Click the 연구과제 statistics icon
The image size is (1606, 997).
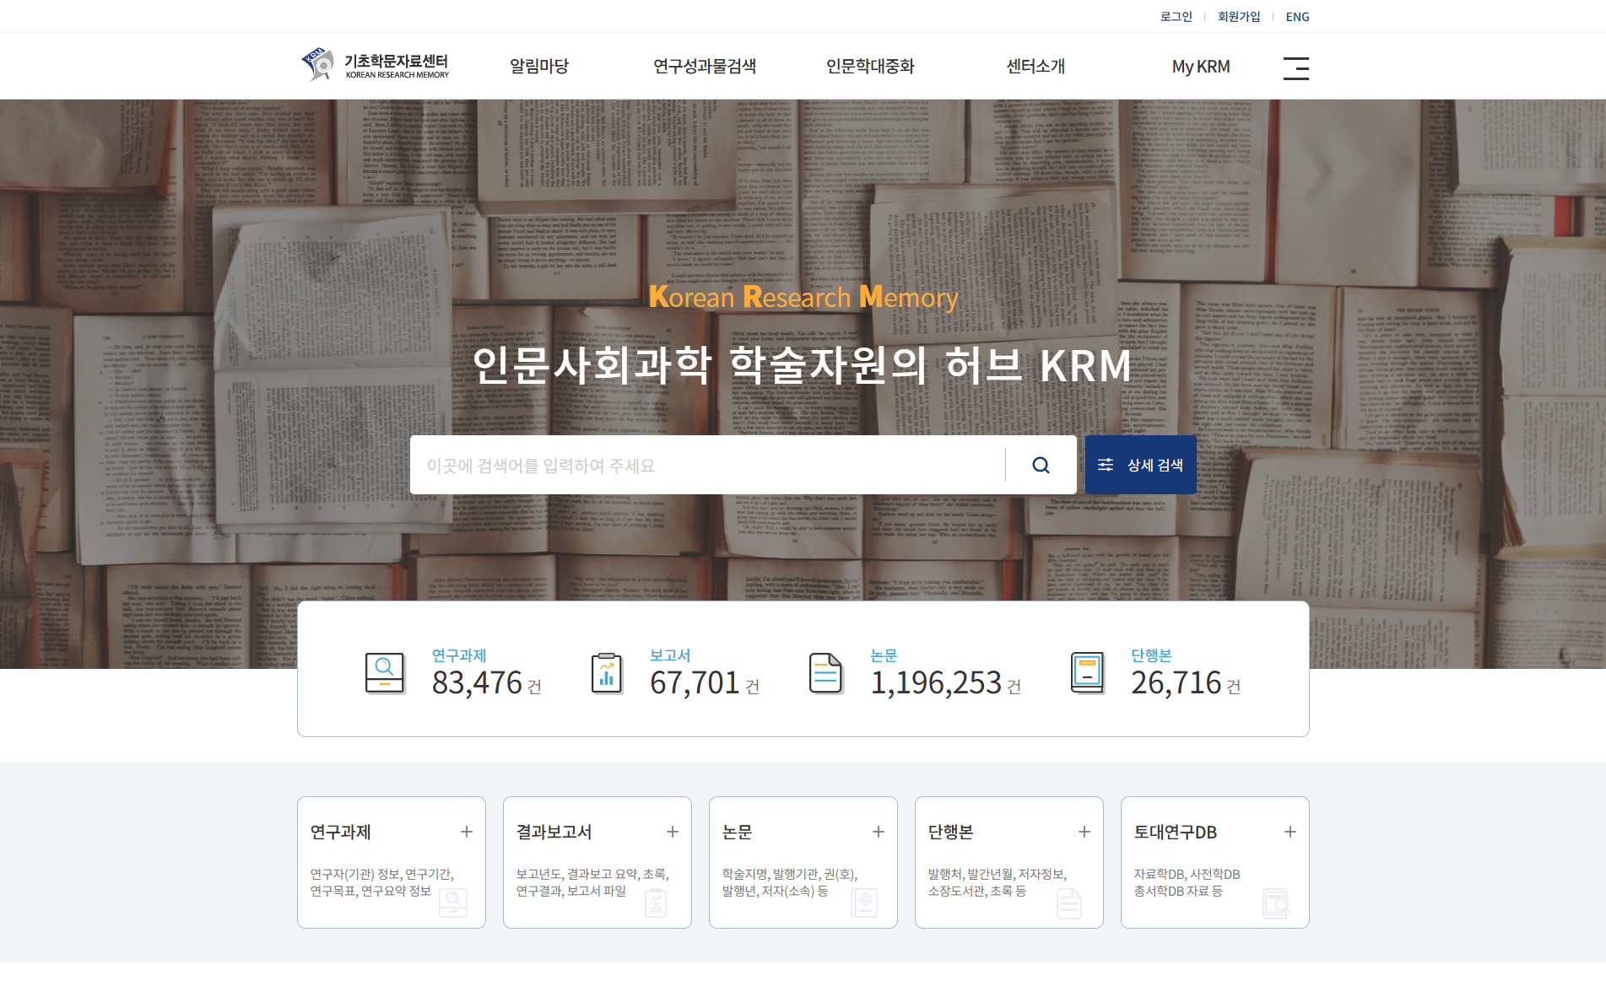pos(385,673)
